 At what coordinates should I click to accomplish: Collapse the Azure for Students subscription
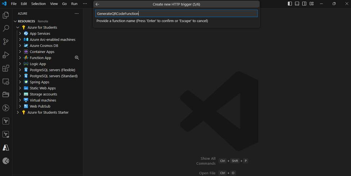(18, 27)
